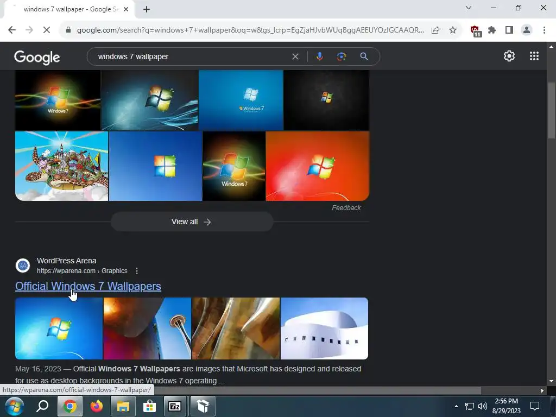Open the blue Windows 7 Professional wallpaper thumbnail
Screen dimensions: 556x417
point(241,100)
